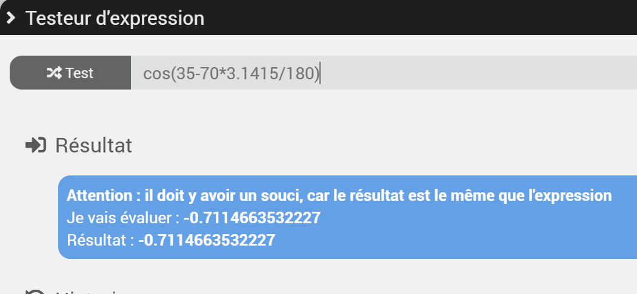Run the expression with Test button
Image resolution: width=637 pixels, height=294 pixels.
pyautogui.click(x=70, y=73)
